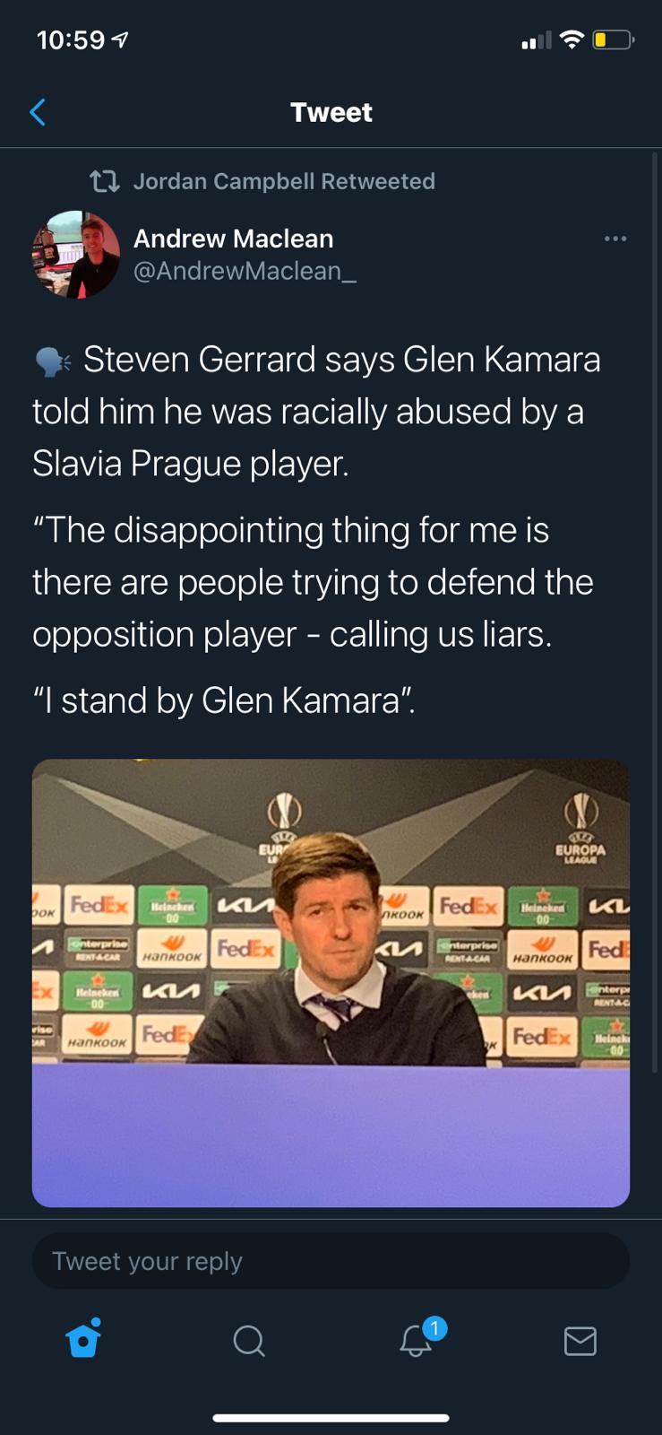Tap the "Tweet" header title
662x1435 pixels.
tap(331, 112)
